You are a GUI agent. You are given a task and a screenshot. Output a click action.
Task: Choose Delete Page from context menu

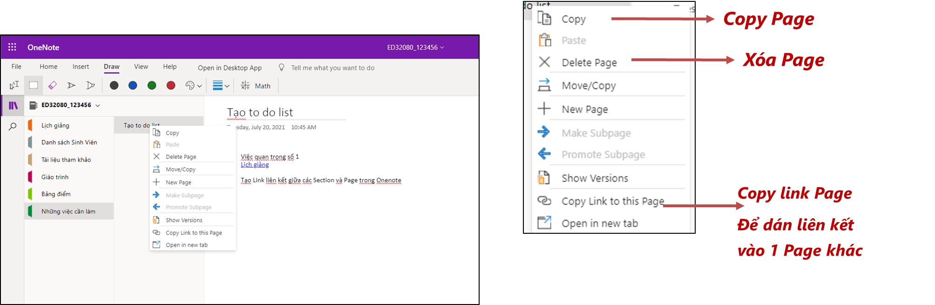(x=181, y=157)
